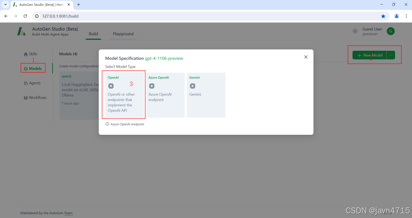Close the AutoGen Studio browser tab
412x218 pixels.
pyautogui.click(x=69, y=5)
